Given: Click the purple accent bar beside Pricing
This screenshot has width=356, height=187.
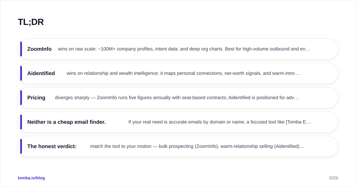Looking at the screenshot, I should pyautogui.click(x=21, y=98).
